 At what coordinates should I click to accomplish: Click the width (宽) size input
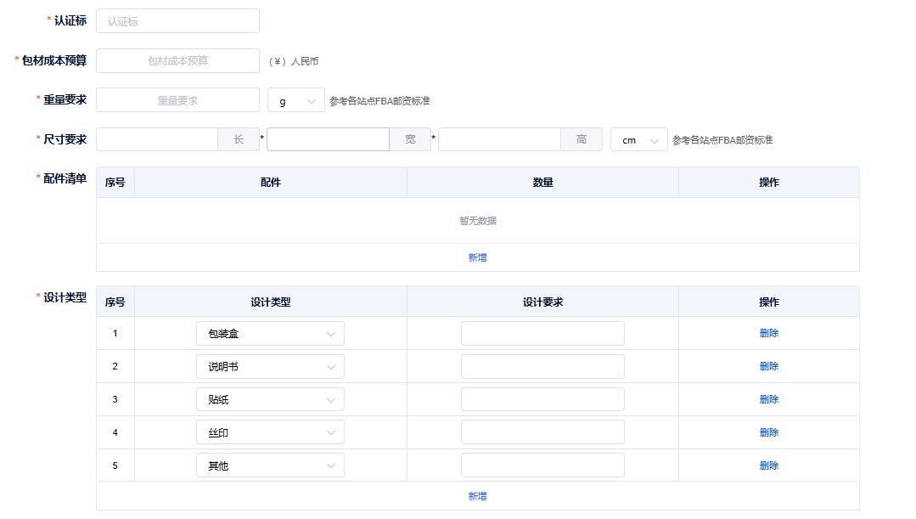pyautogui.click(x=329, y=139)
